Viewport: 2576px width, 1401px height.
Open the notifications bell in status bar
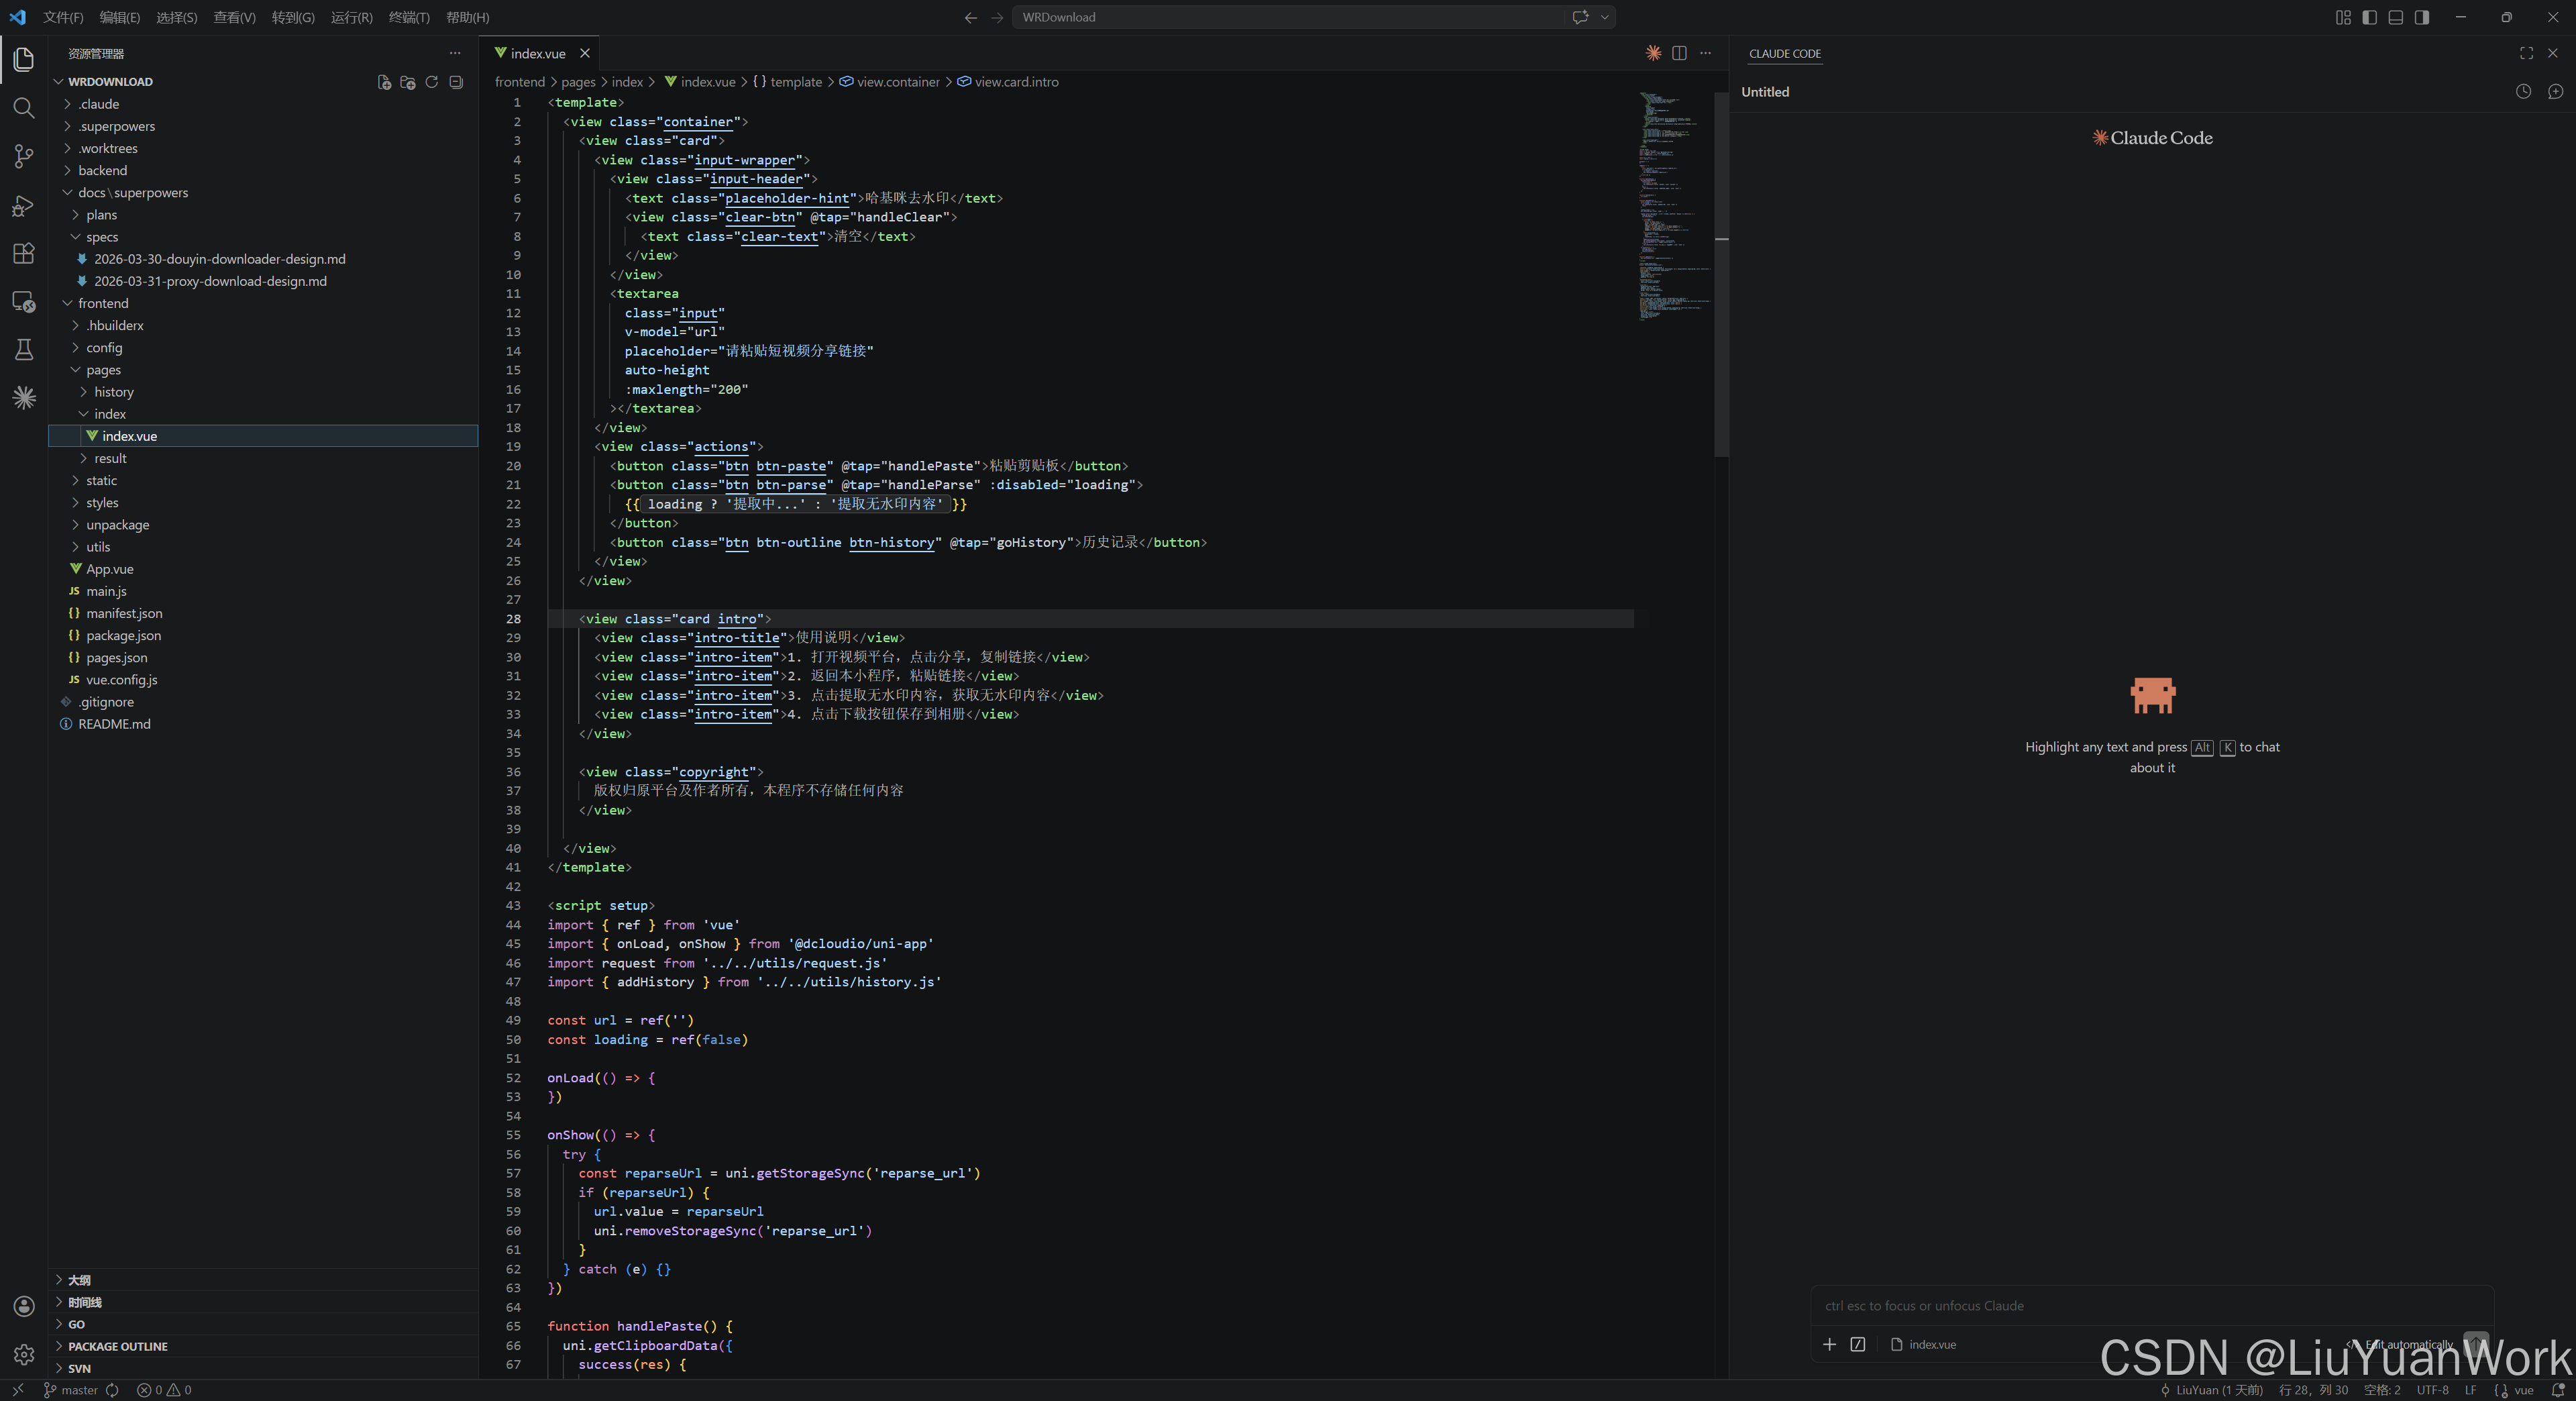click(x=2559, y=1390)
